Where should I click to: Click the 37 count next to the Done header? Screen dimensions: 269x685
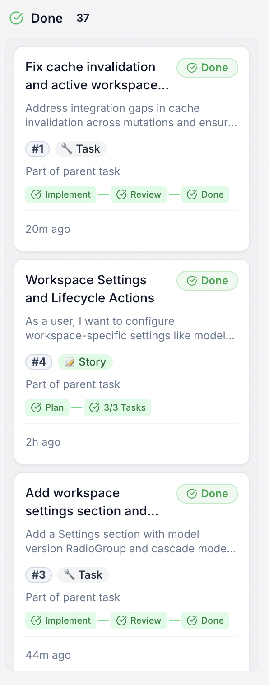[x=83, y=18]
